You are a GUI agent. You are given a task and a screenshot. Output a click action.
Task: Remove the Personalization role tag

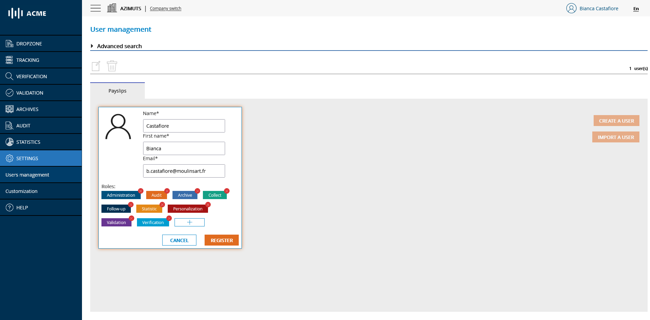(x=208, y=205)
